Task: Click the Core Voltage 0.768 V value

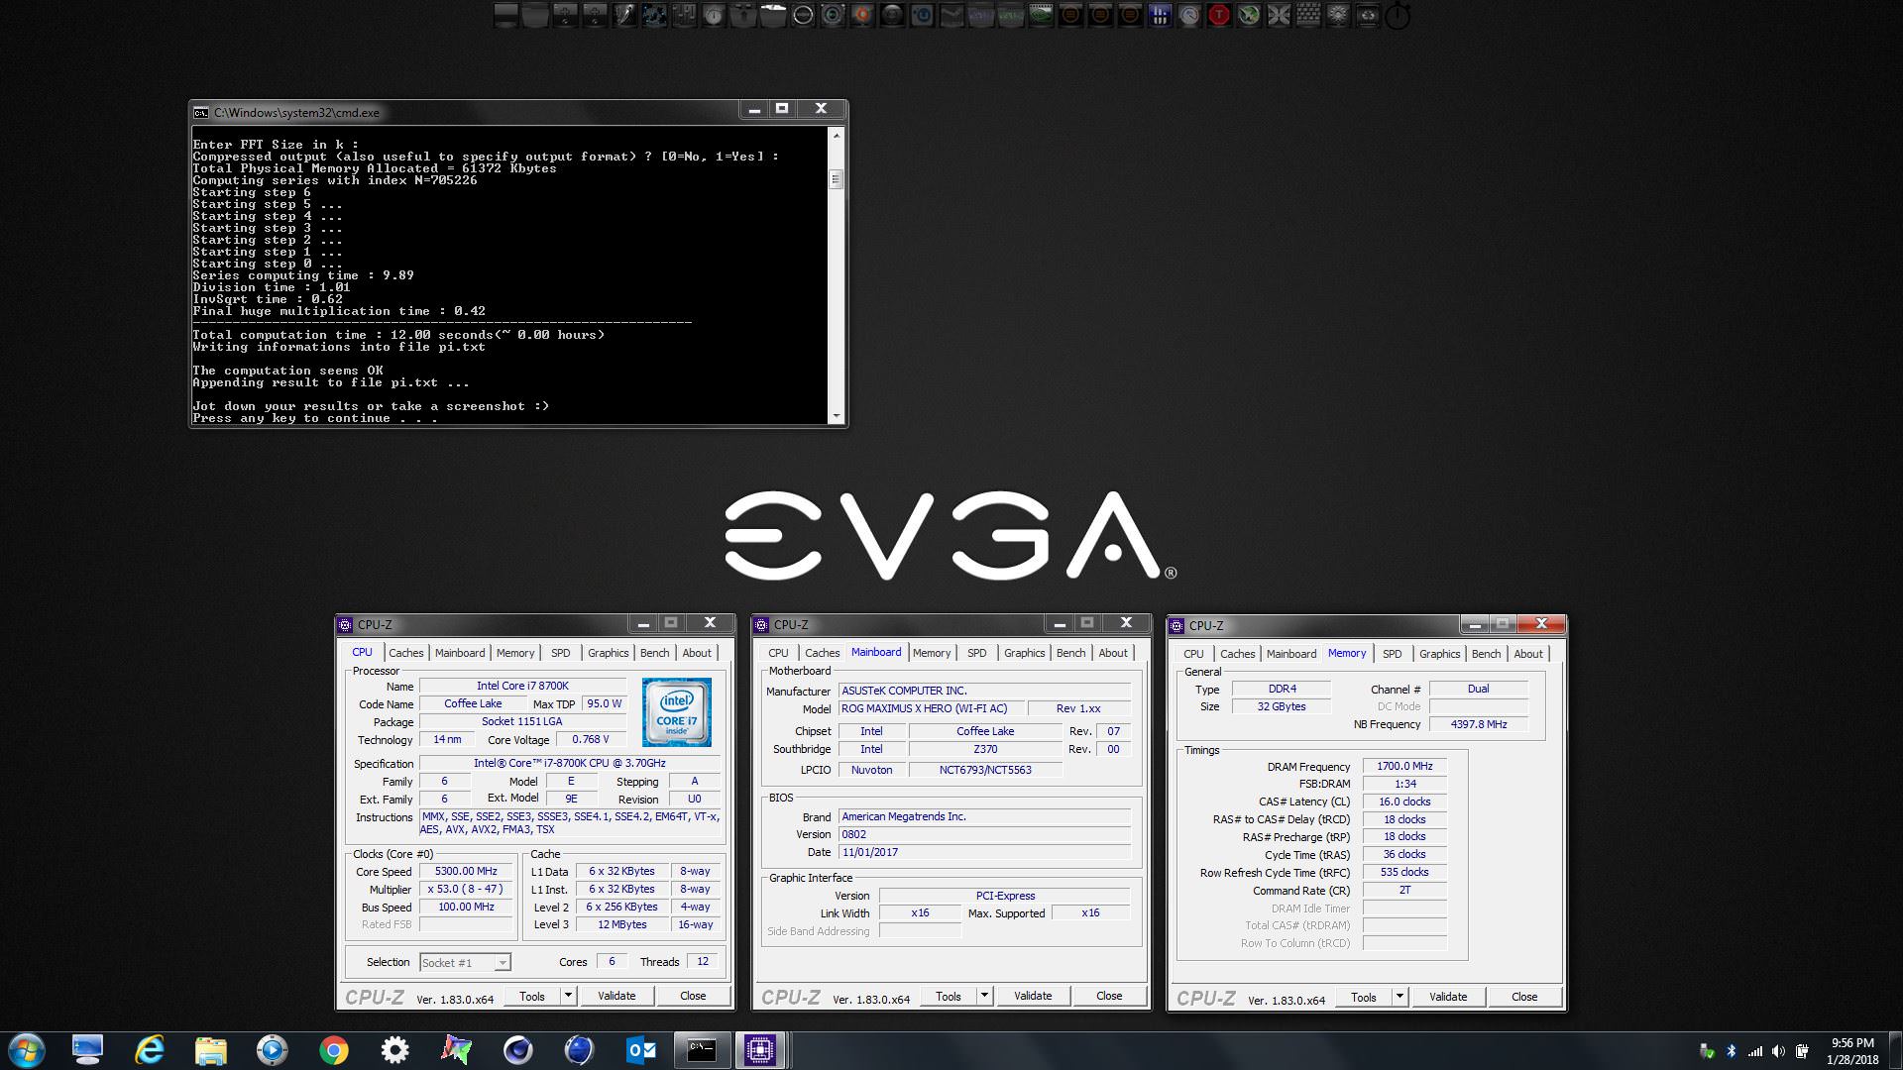Action: [591, 739]
